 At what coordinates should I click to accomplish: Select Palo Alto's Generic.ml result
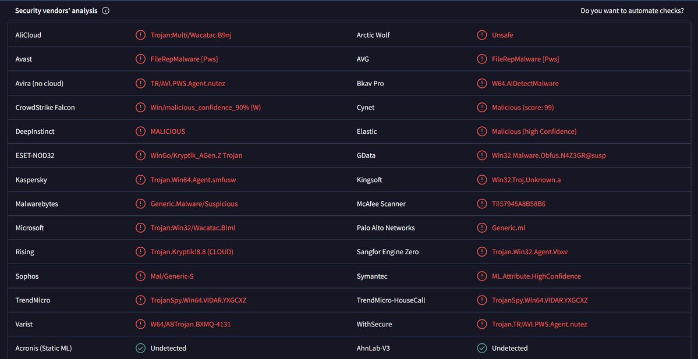tap(508, 228)
